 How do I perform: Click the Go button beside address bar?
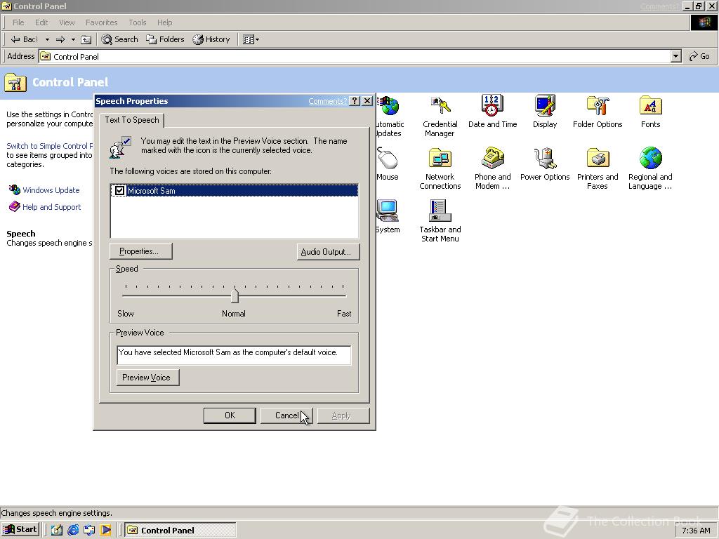(699, 56)
